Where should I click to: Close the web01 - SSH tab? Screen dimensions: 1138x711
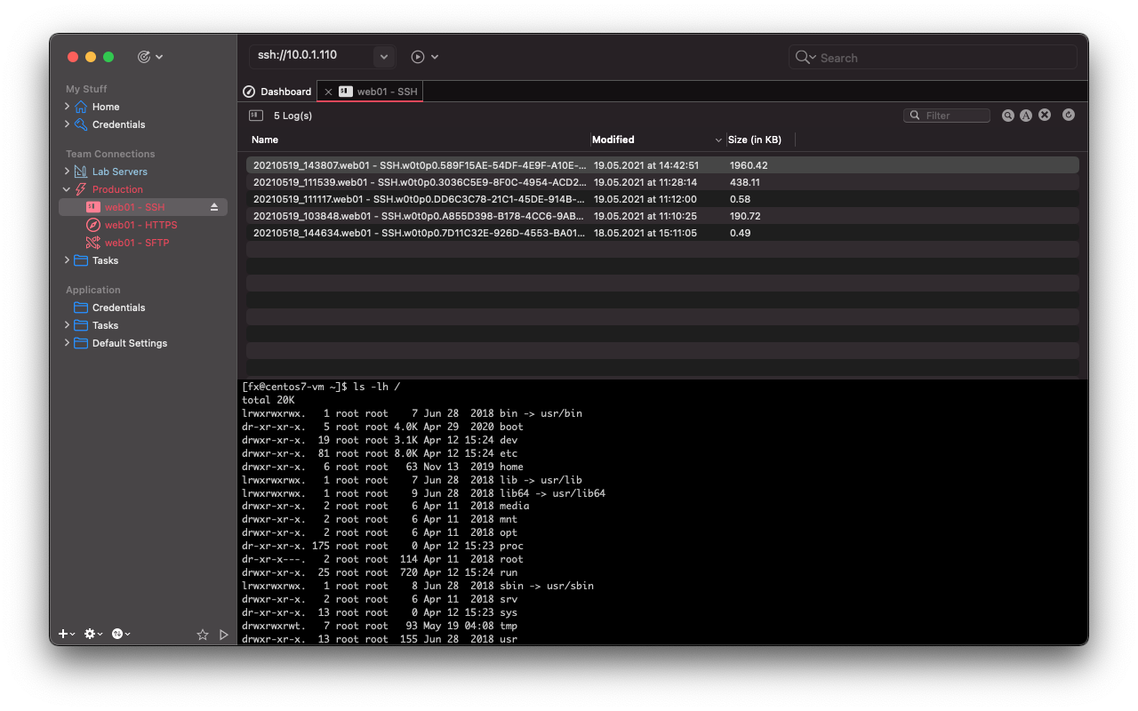pyautogui.click(x=328, y=91)
